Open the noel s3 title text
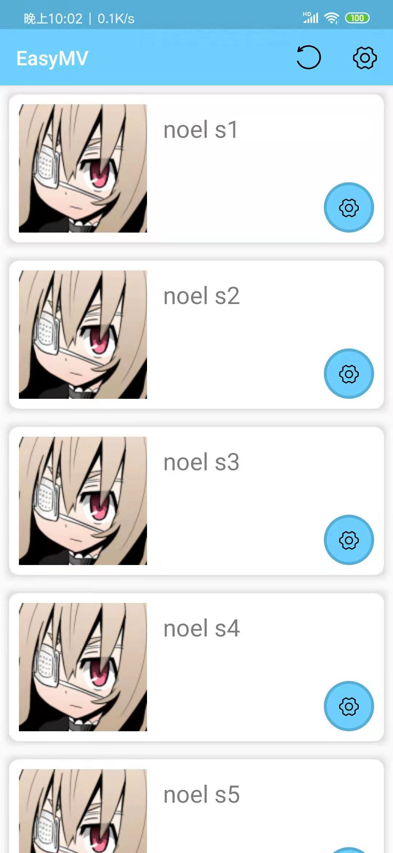Viewport: 393px width, 853px height. click(x=202, y=462)
